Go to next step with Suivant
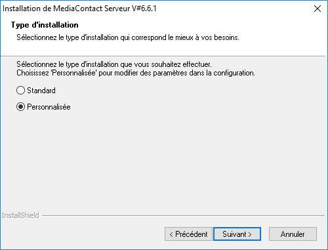Image resolution: width=328 pixels, height=250 pixels. pyautogui.click(x=237, y=234)
